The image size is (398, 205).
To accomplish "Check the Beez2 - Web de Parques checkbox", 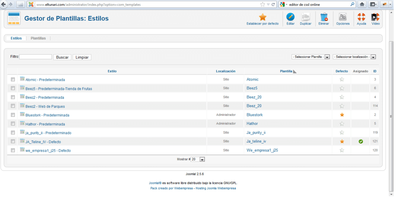I will pos(13,106).
